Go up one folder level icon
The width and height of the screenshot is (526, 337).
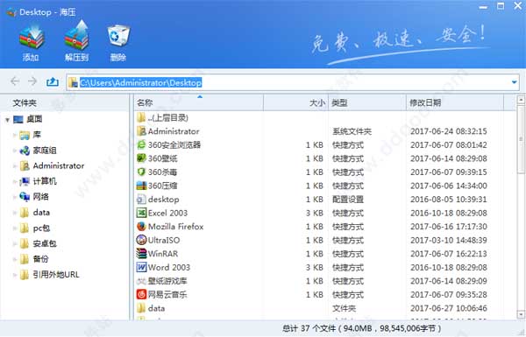coord(53,81)
